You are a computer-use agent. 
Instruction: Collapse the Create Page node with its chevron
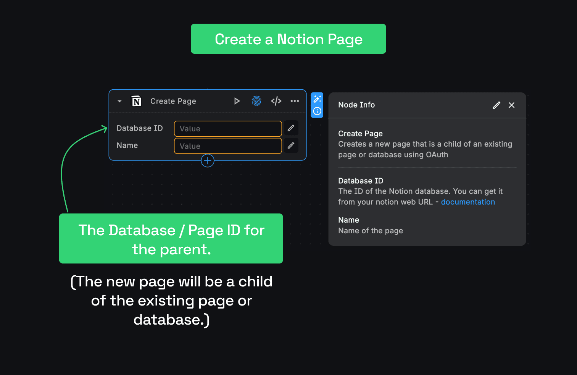pos(119,101)
